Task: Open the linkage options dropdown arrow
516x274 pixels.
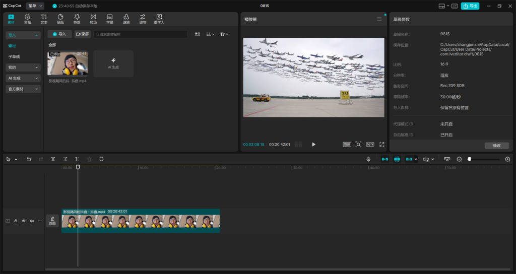Action: point(416,159)
